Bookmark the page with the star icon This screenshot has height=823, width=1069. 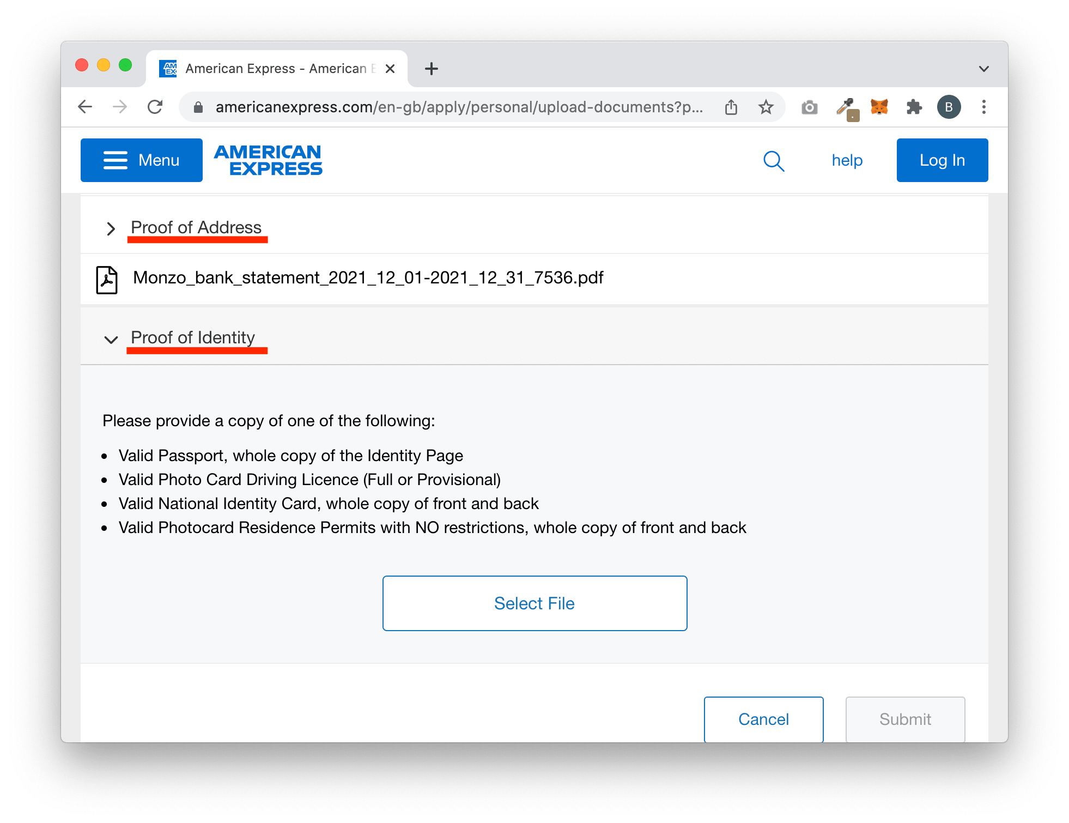pos(766,107)
